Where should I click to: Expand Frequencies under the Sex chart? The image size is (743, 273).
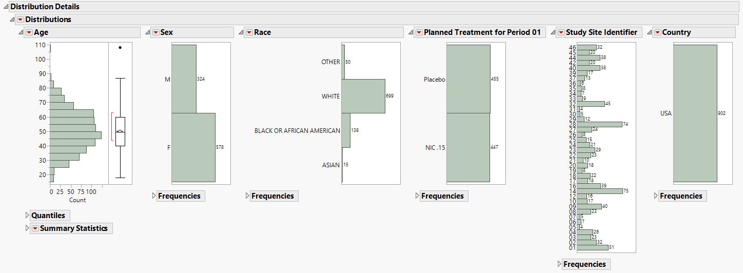154,196
